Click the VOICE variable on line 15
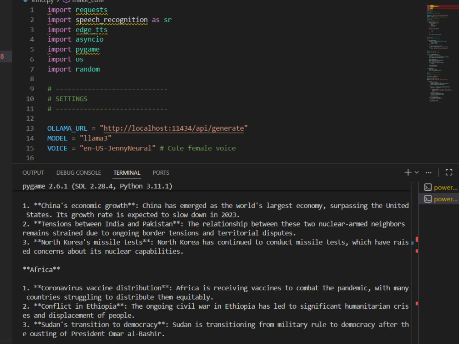Image resolution: width=459 pixels, height=344 pixels. (x=57, y=148)
